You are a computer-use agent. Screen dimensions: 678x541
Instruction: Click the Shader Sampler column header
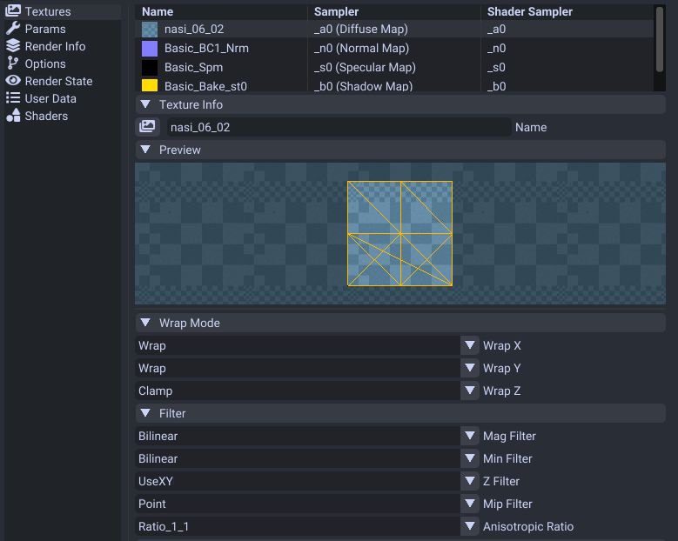click(567, 11)
